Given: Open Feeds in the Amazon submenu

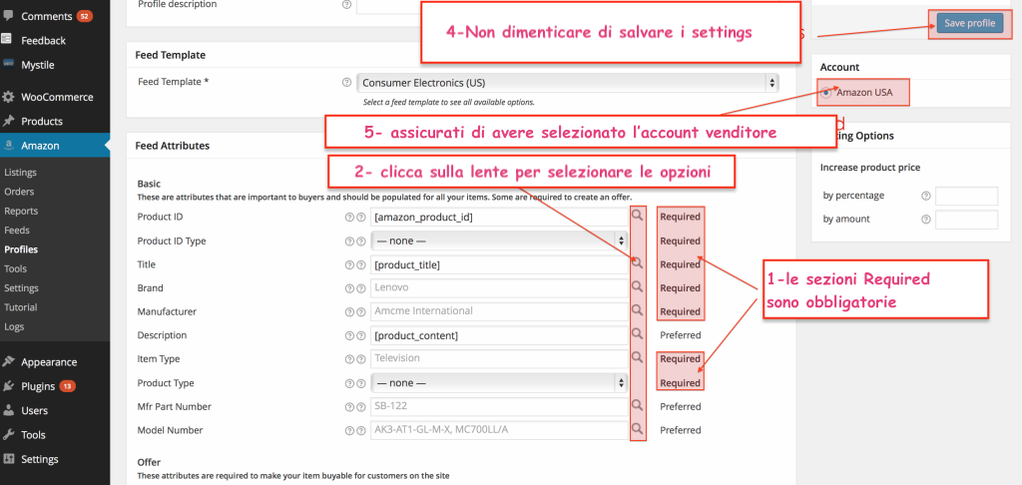Looking at the screenshot, I should tap(17, 231).
